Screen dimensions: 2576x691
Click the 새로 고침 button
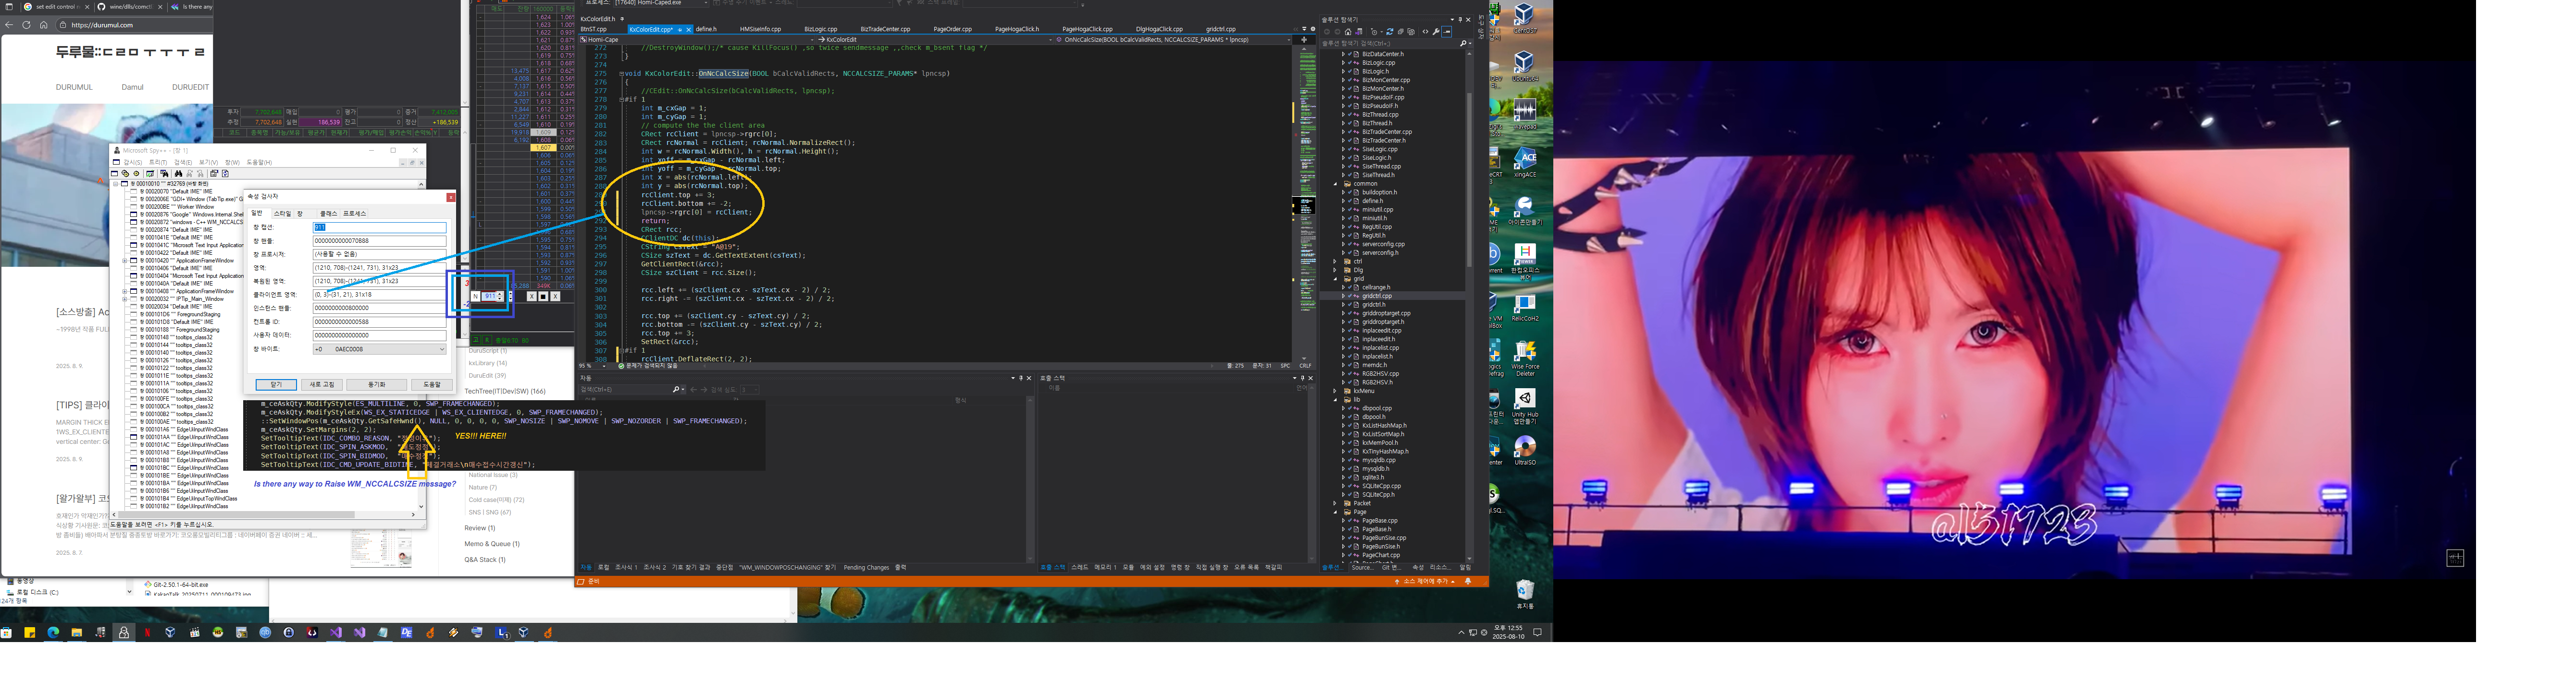tap(322, 384)
